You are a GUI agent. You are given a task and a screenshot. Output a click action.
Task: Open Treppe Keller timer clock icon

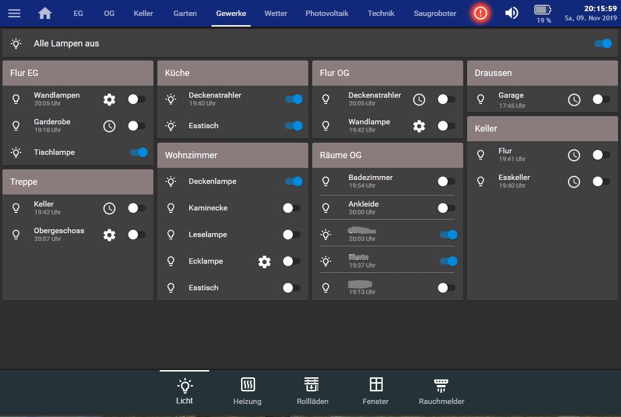pos(109,208)
